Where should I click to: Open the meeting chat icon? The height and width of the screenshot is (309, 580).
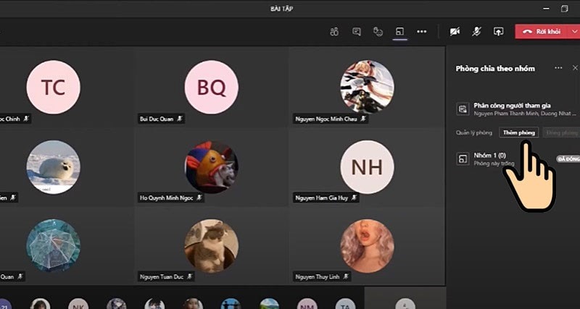point(356,32)
